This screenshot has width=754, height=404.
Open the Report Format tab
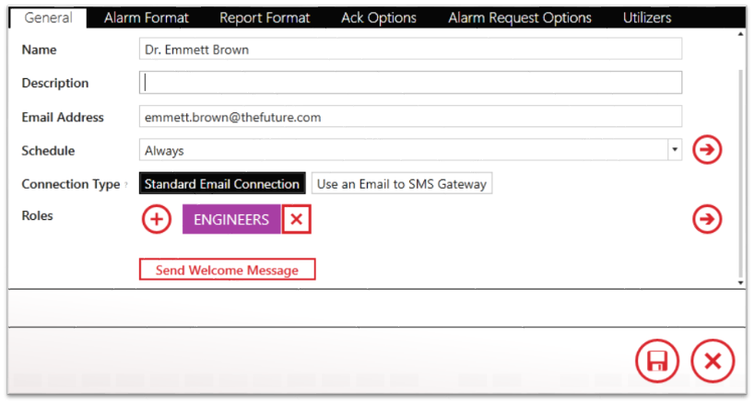click(265, 17)
